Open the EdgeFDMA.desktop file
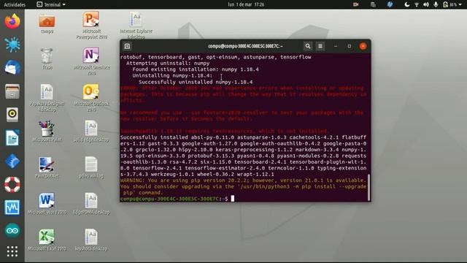Image resolution: width=467 pixels, height=263 pixels. coord(91,204)
